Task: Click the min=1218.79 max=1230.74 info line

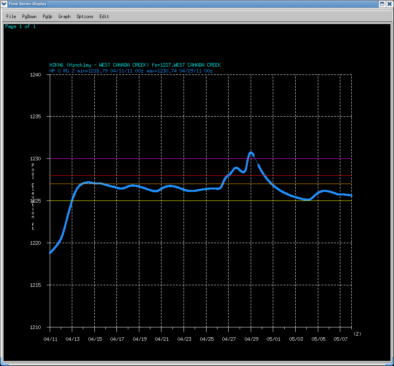Action: [x=131, y=71]
